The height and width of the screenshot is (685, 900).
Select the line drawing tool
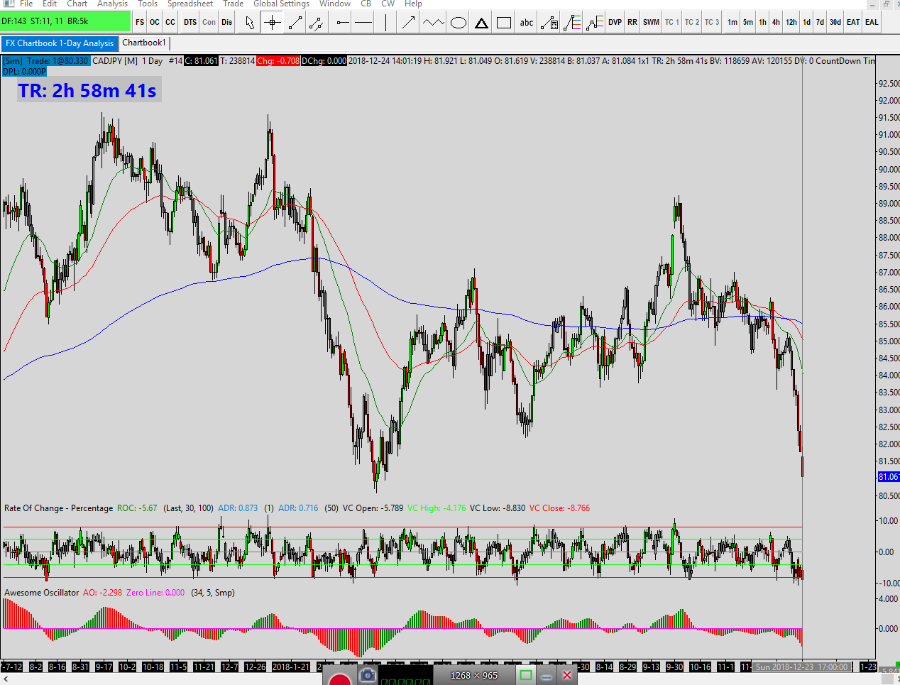tap(295, 23)
